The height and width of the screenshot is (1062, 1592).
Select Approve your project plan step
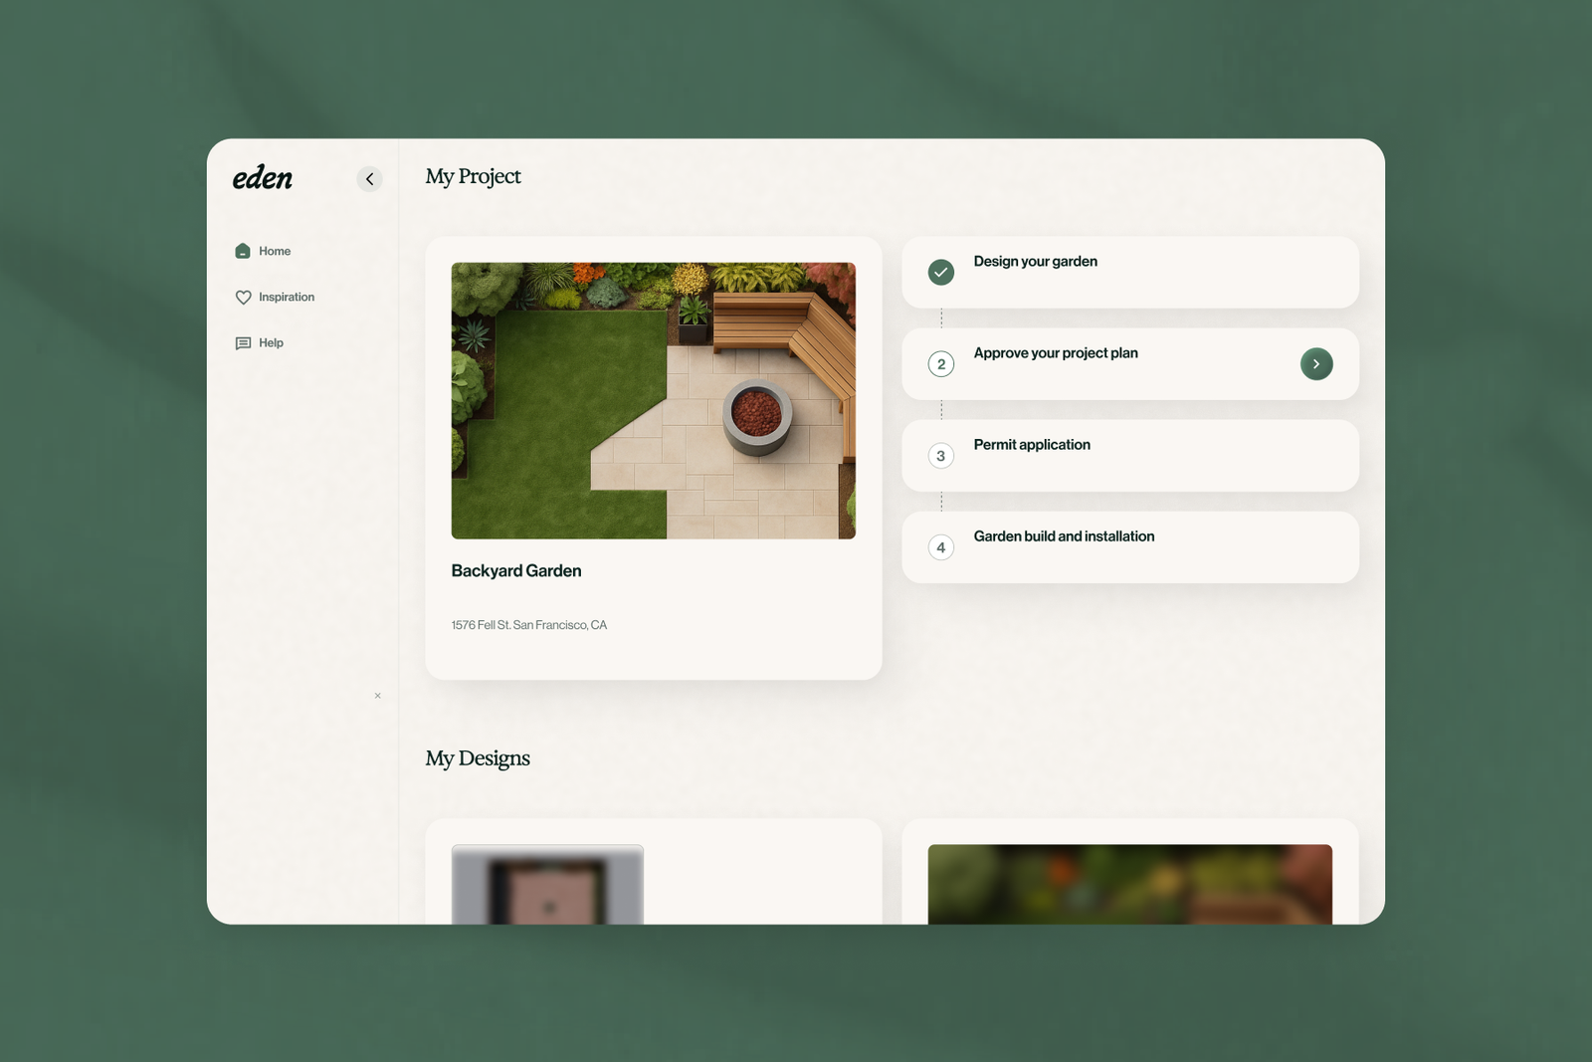pyautogui.click(x=1130, y=364)
